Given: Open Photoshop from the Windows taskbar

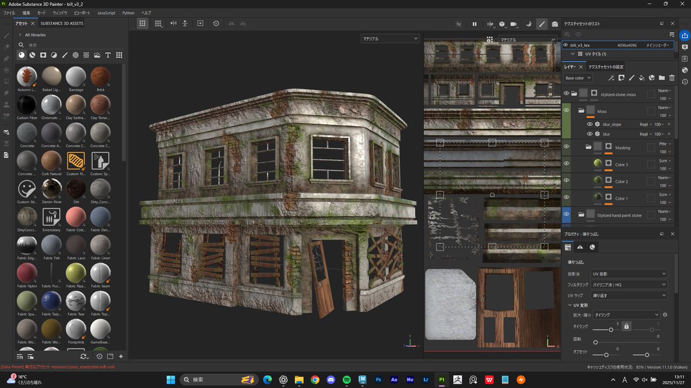Looking at the screenshot, I should [378, 379].
